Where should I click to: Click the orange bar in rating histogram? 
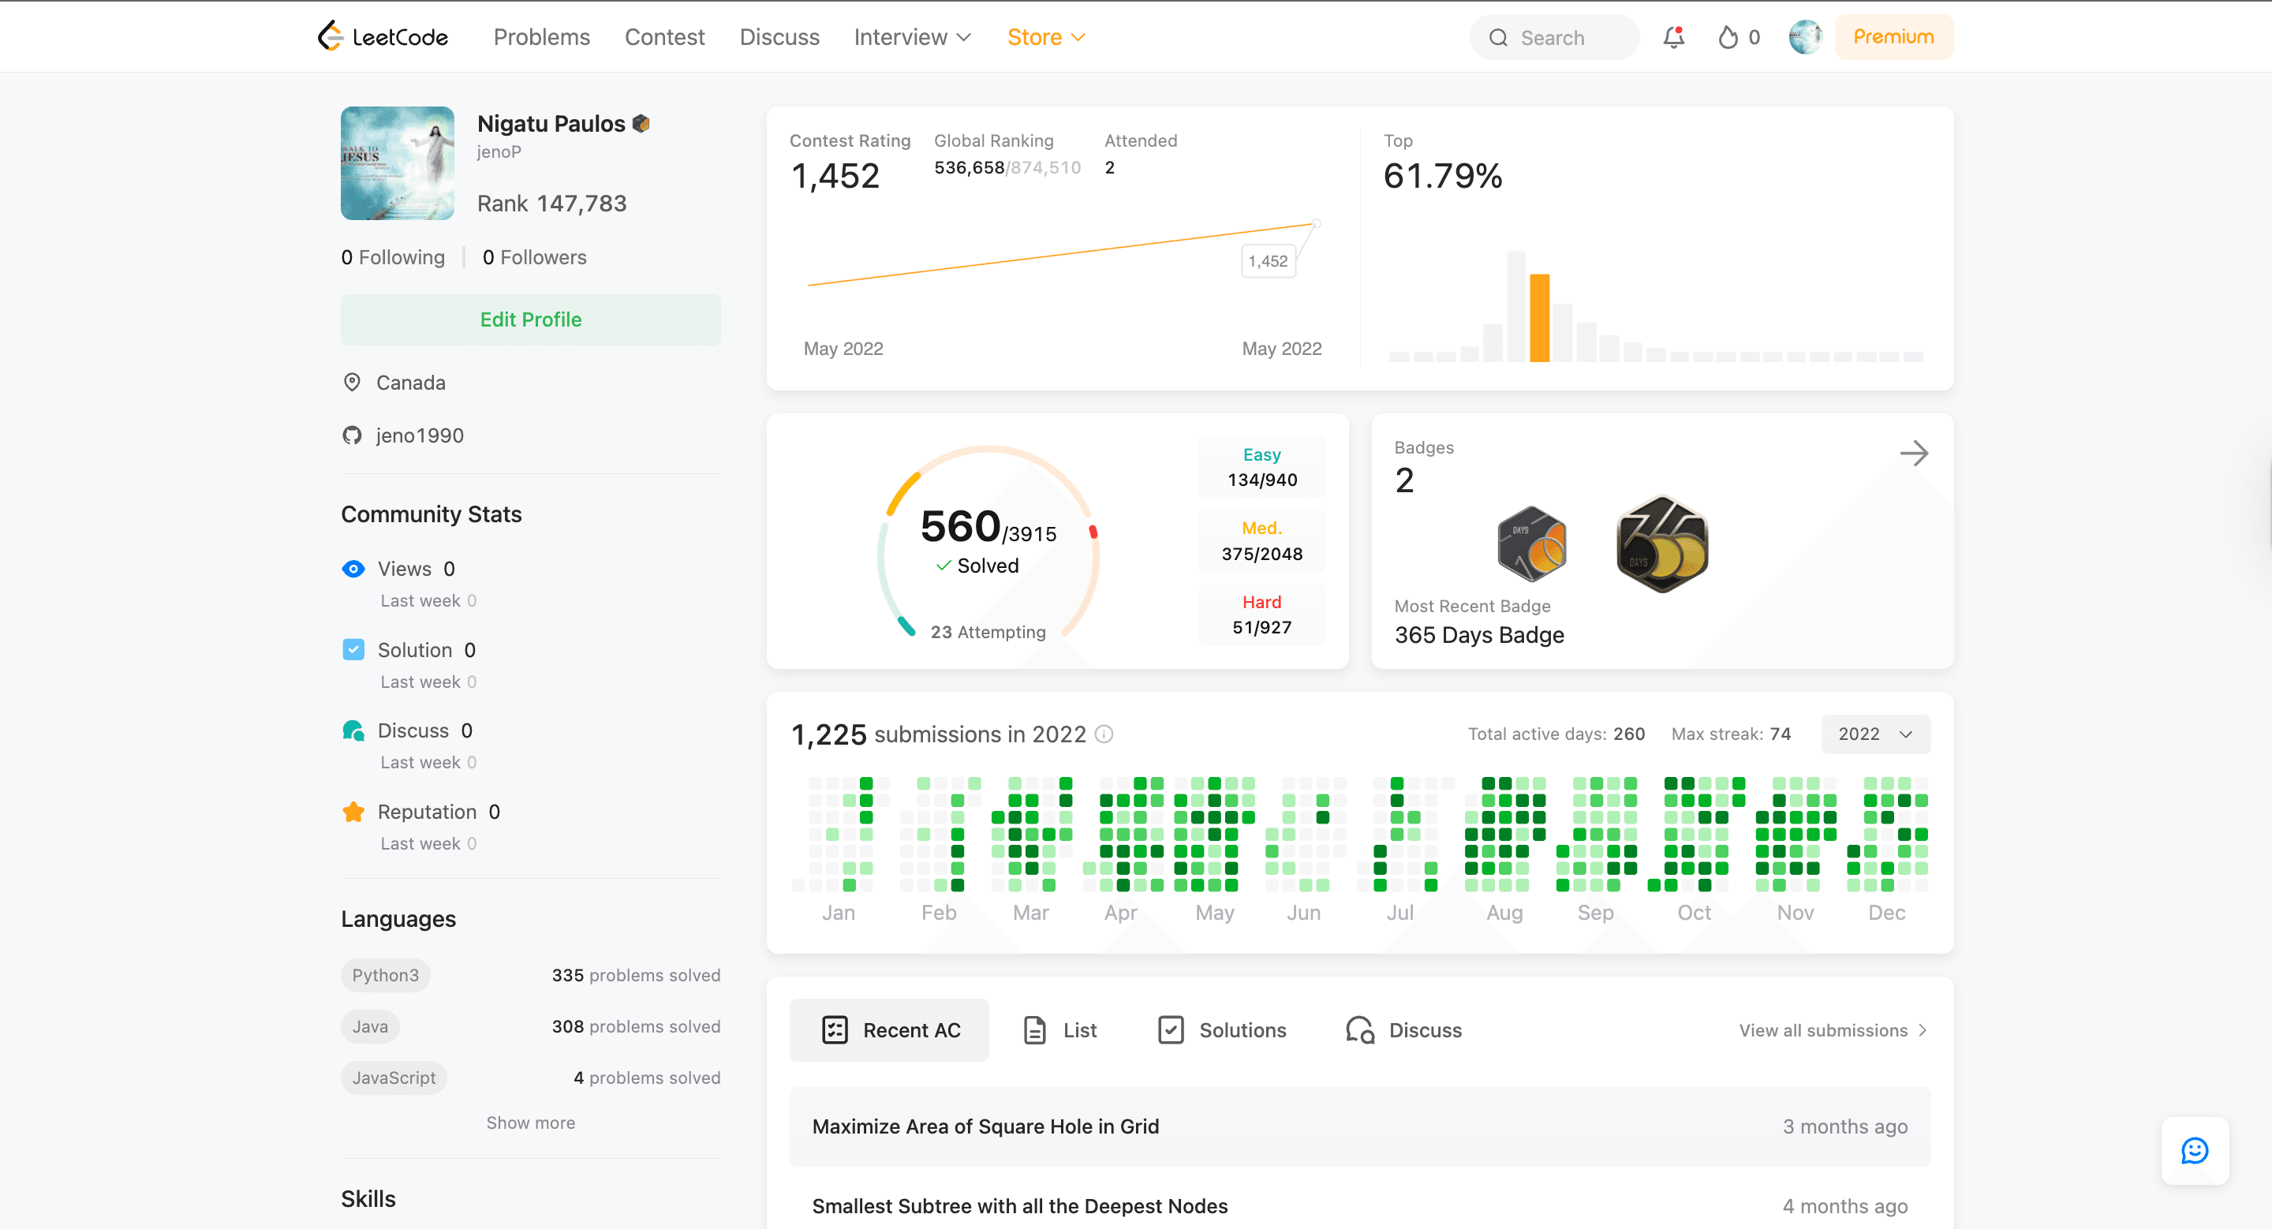pos(1539,317)
